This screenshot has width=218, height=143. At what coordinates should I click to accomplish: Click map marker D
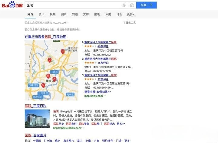click(x=50, y=60)
